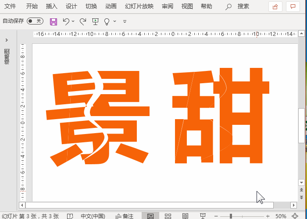Start slideshow from status bar icon
Screen dimensions: 307x219
coord(203,216)
